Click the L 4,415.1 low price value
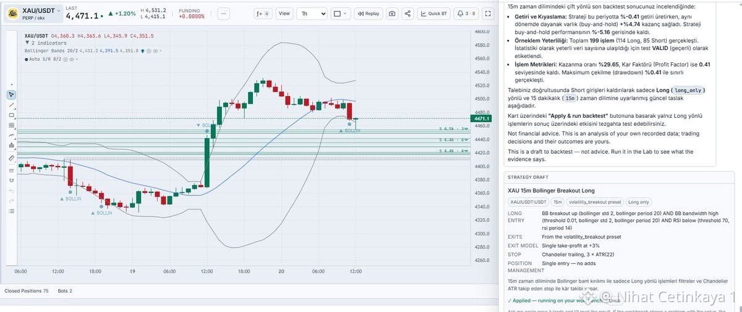742x312 pixels. pos(153,17)
